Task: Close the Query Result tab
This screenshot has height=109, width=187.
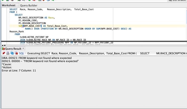Action: click(x=23, y=48)
